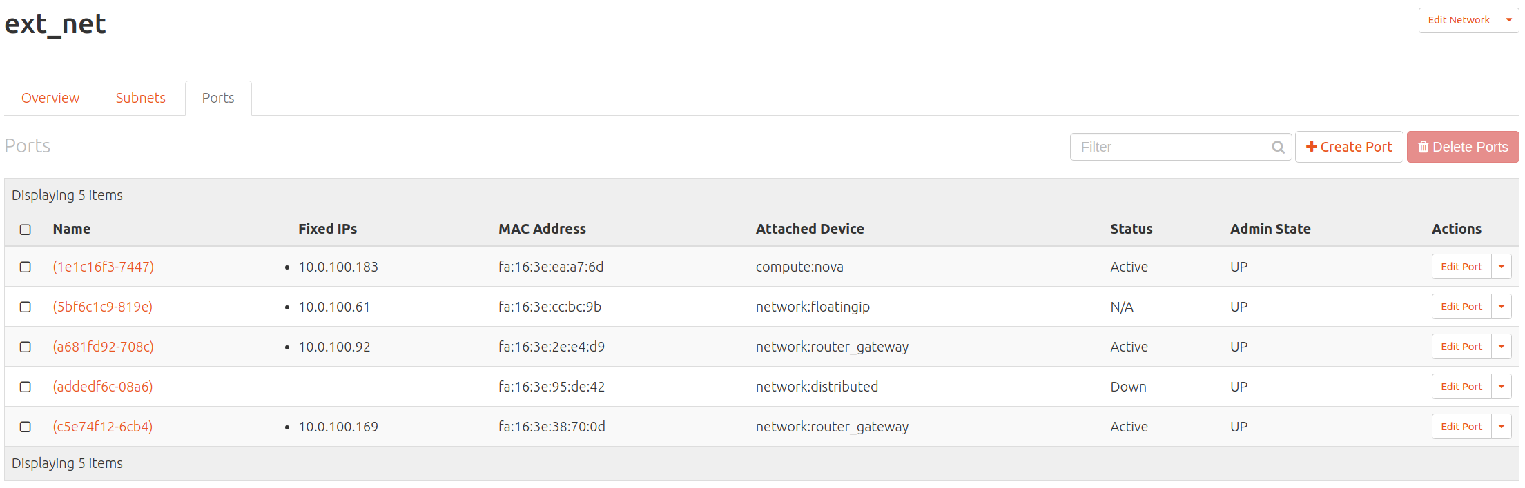Click the search magnifier icon in Filter
The height and width of the screenshot is (488, 1525).
coord(1278,148)
